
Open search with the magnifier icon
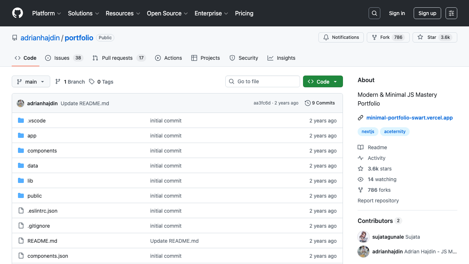click(x=374, y=13)
